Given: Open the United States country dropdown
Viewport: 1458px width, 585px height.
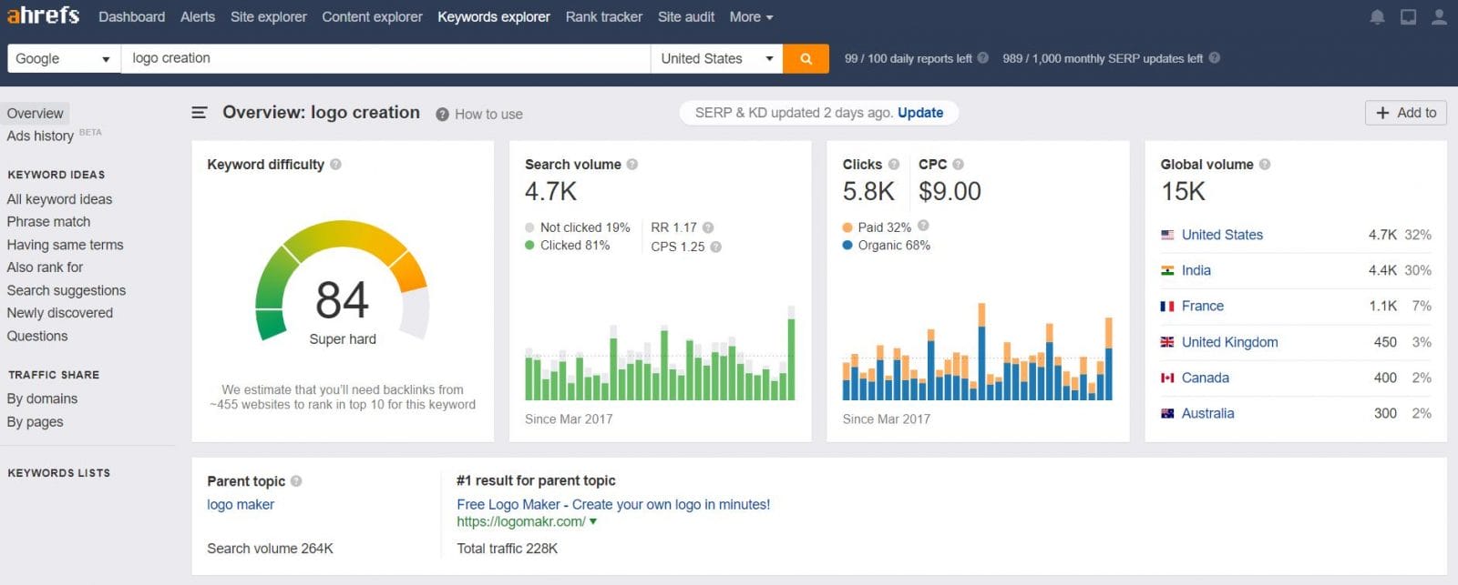Looking at the screenshot, I should tap(716, 58).
